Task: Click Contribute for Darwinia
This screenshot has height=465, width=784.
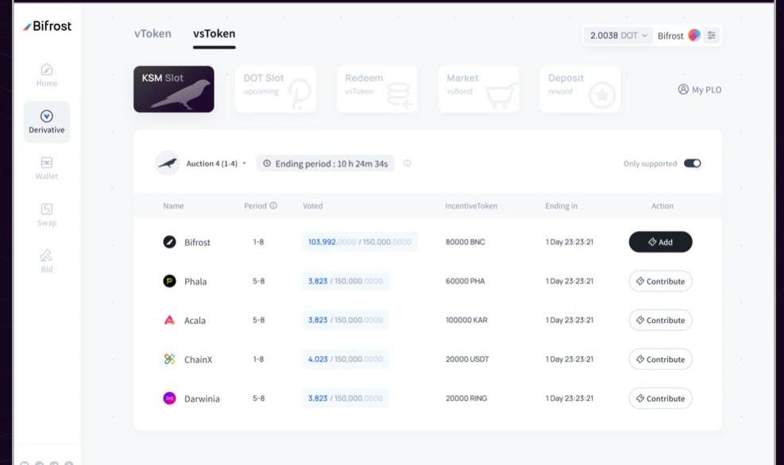Action: coord(661,398)
